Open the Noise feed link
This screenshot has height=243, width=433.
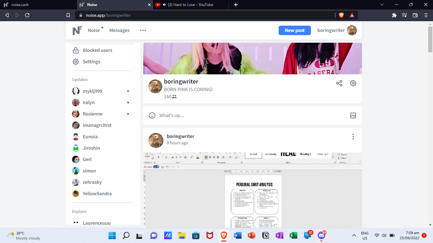(x=94, y=30)
